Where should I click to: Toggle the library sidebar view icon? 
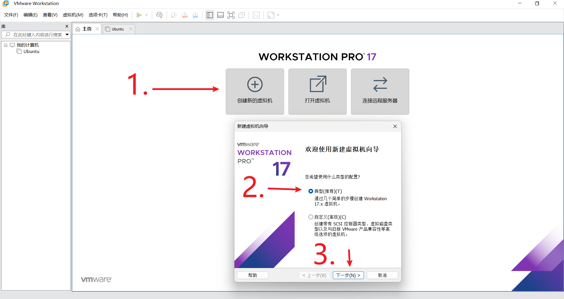point(210,15)
